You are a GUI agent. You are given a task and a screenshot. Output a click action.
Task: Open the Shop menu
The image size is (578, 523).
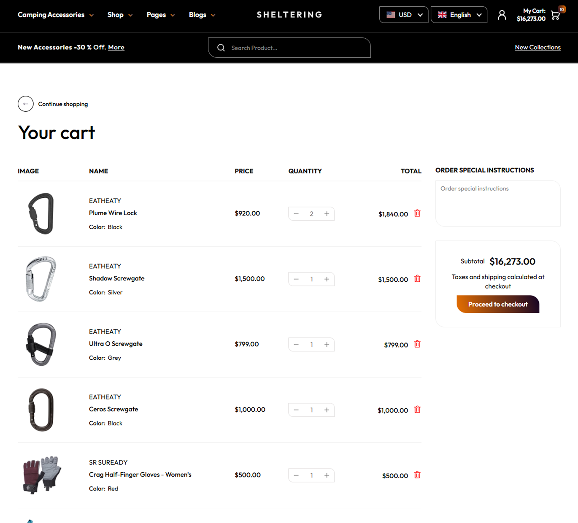pyautogui.click(x=120, y=15)
